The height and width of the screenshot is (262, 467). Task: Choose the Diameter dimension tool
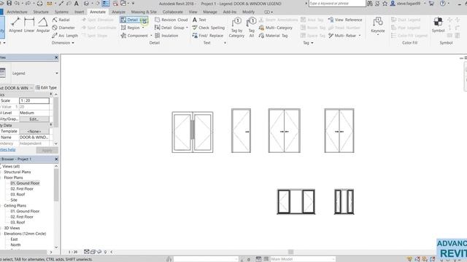point(63,28)
